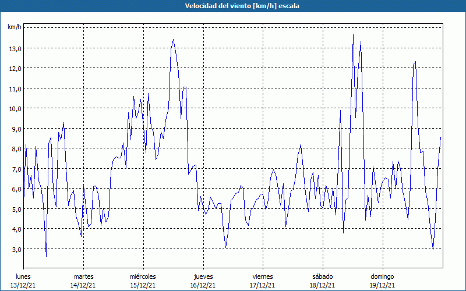Click the '15/12/21' date label
The width and height of the screenshot is (466, 291).
click(143, 285)
